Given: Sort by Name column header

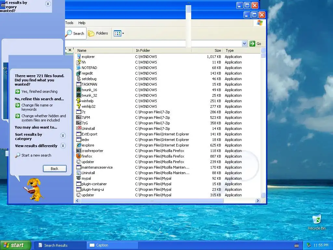Looking at the screenshot, I should [x=103, y=50].
